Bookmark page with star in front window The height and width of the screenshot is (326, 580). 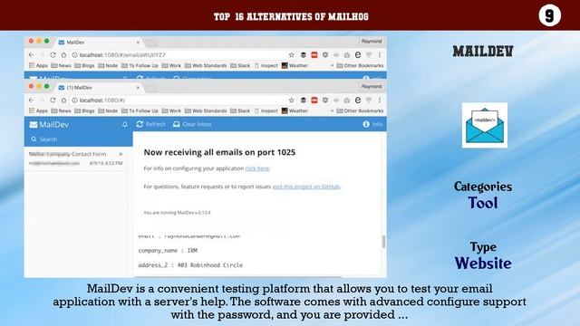292,101
